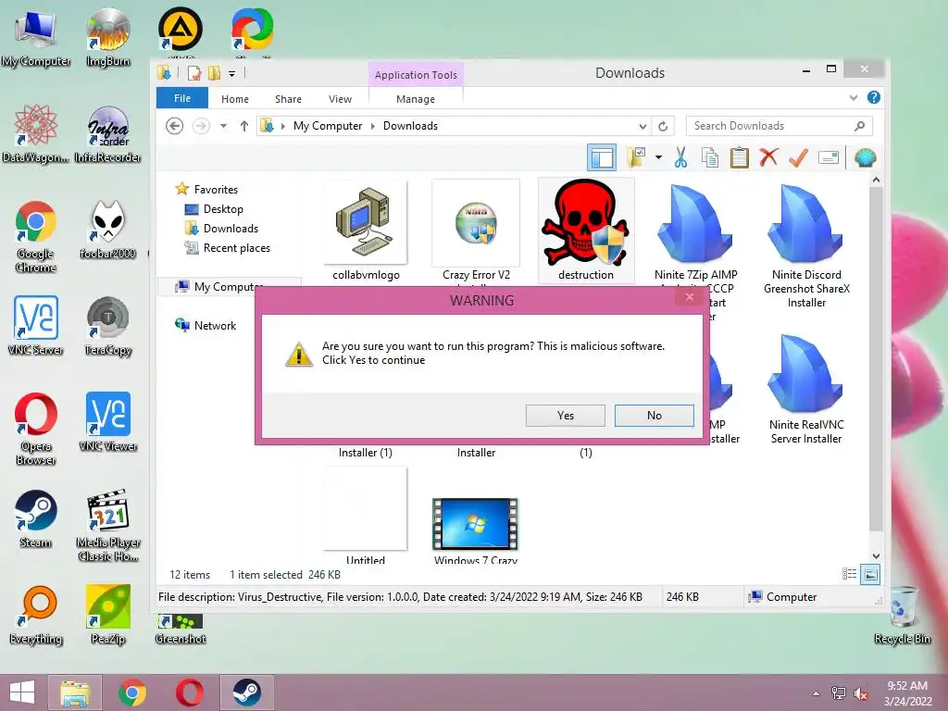Go up one folder level
Image resolution: width=948 pixels, height=711 pixels.
coord(243,126)
